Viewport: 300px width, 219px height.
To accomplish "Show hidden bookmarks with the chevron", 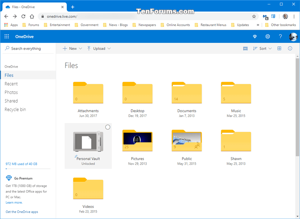I will tap(258, 25).
